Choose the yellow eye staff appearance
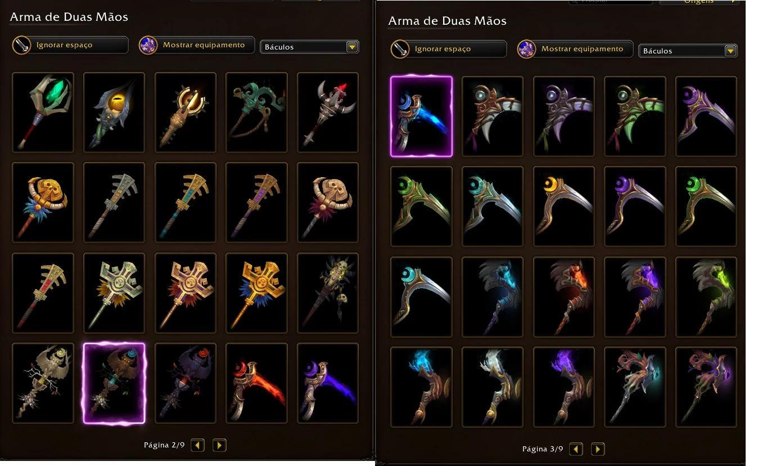Viewport: 767px width, 466px height. (x=114, y=112)
